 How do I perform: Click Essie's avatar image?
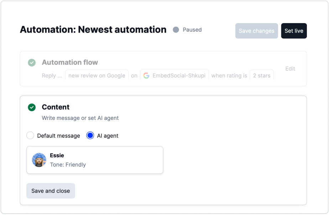(x=39, y=160)
